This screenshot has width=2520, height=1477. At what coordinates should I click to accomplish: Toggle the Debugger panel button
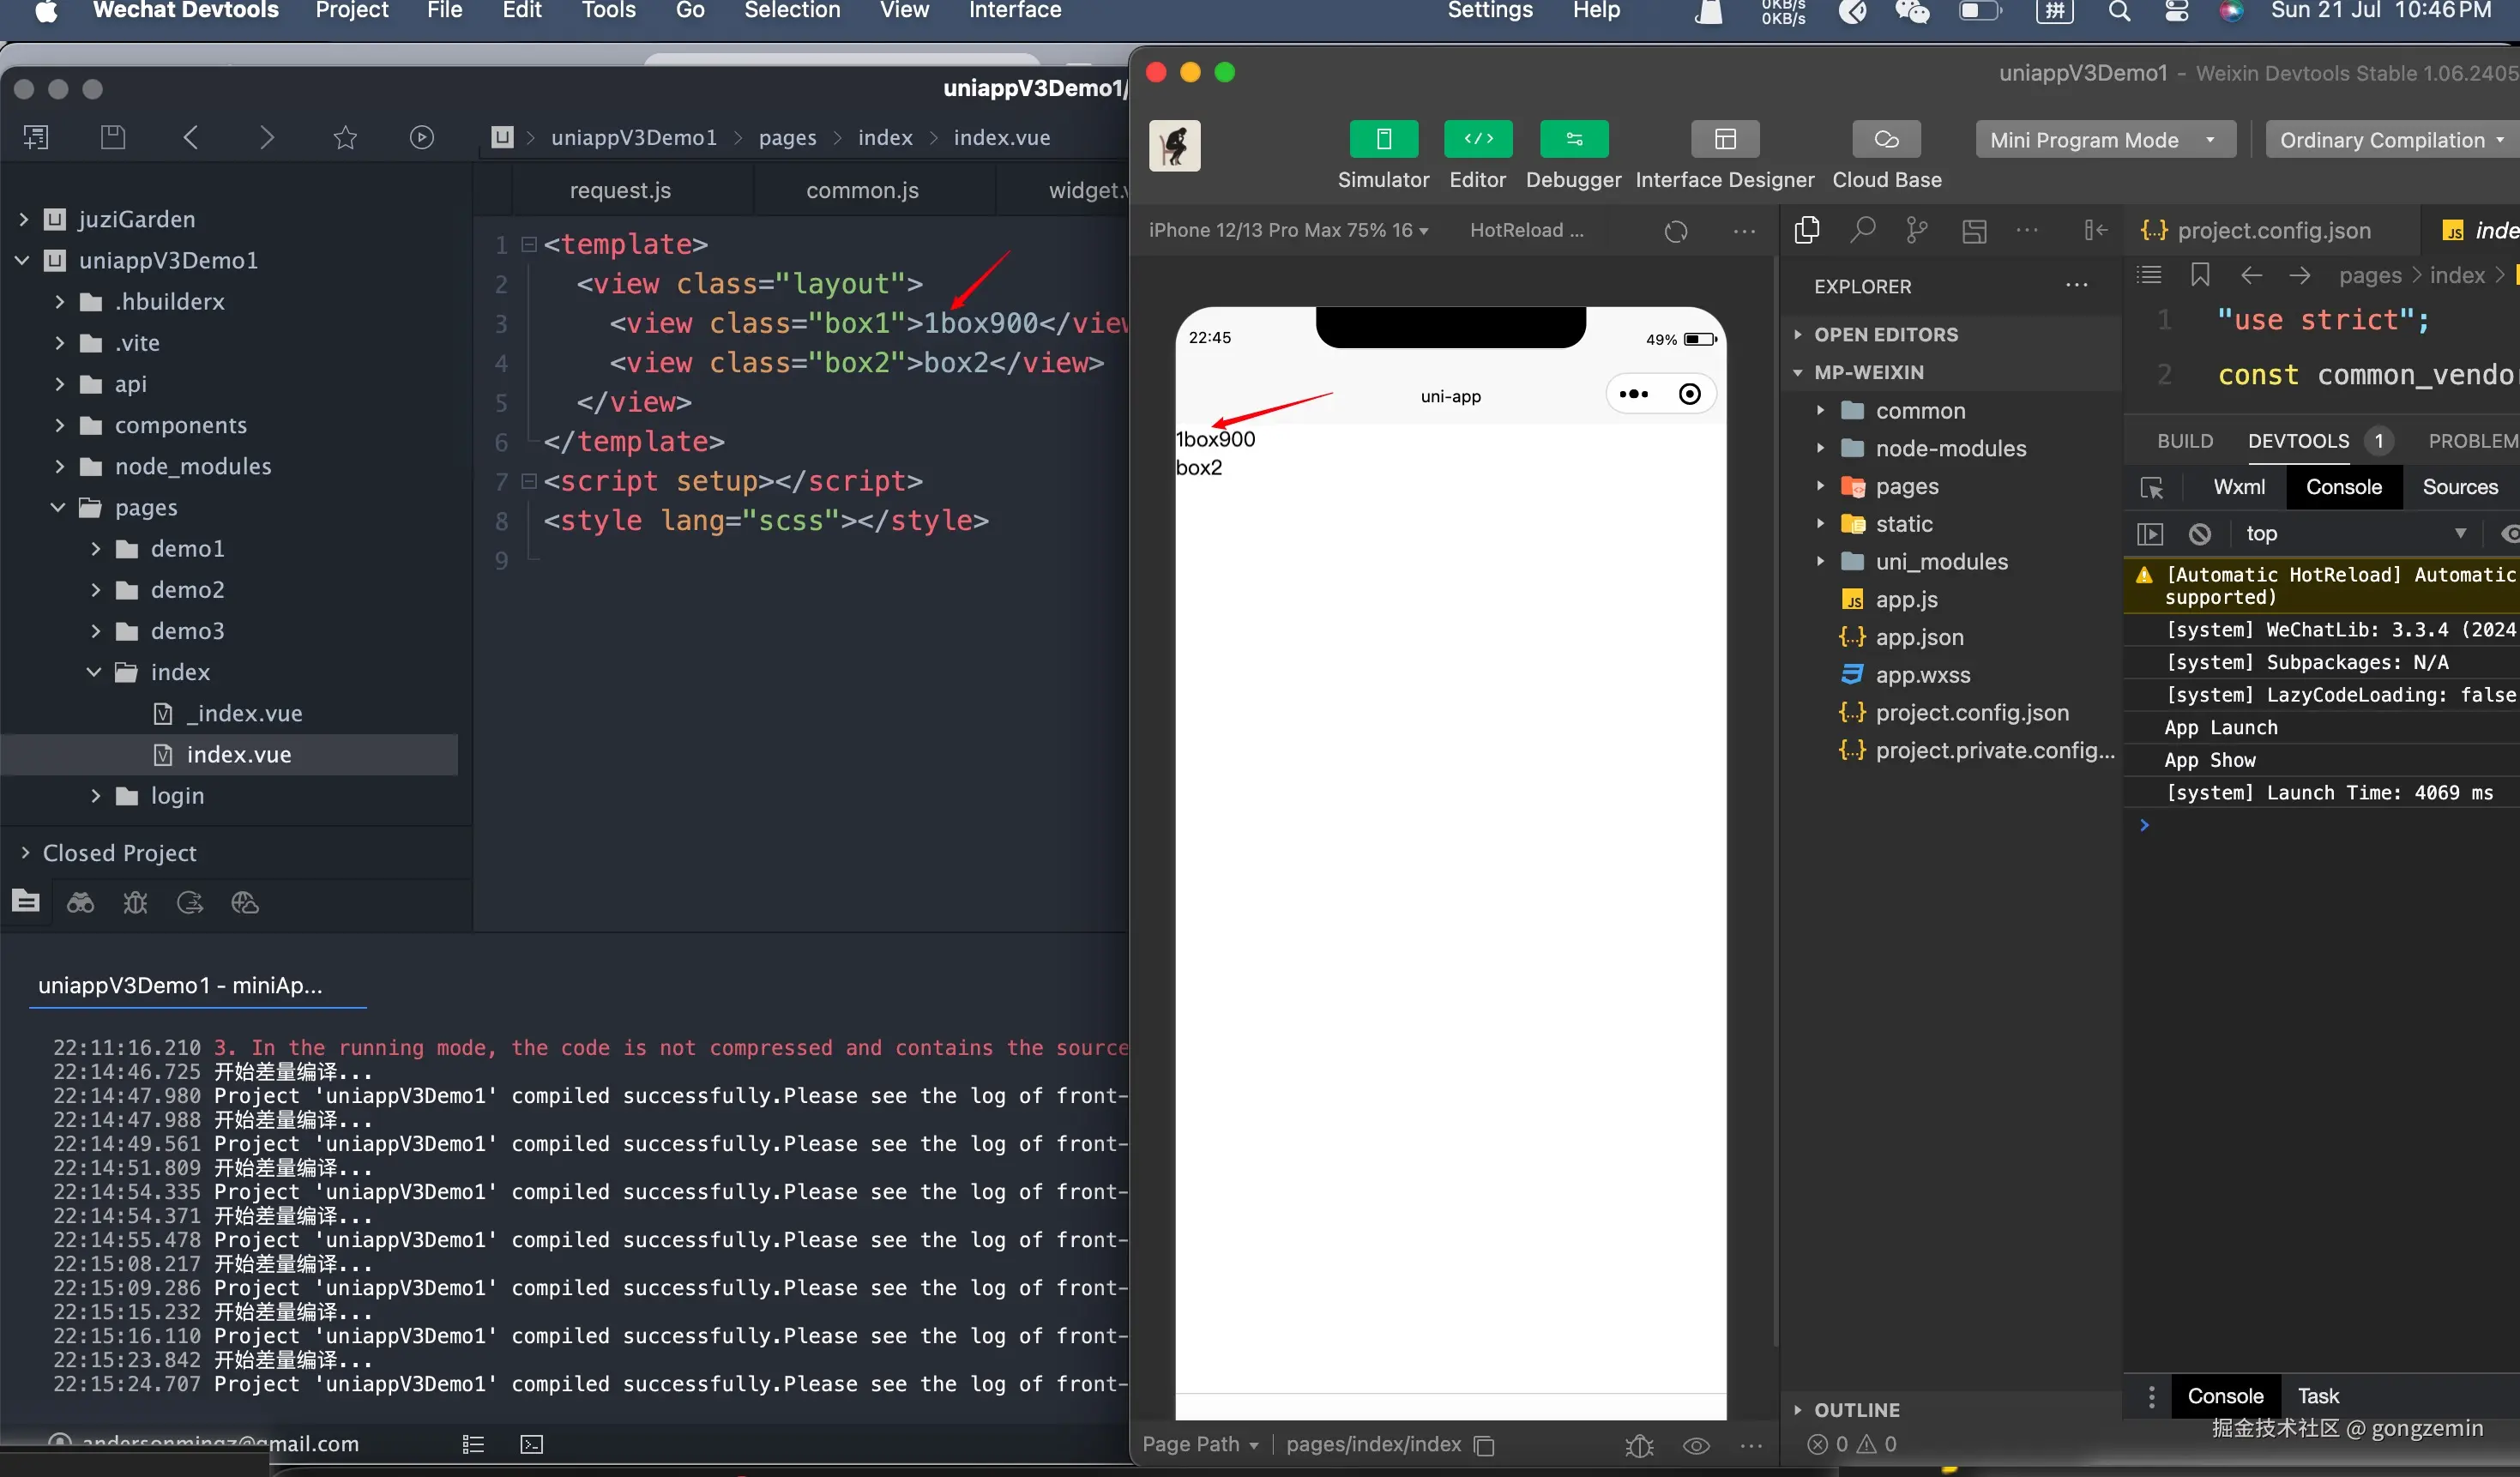[1573, 140]
